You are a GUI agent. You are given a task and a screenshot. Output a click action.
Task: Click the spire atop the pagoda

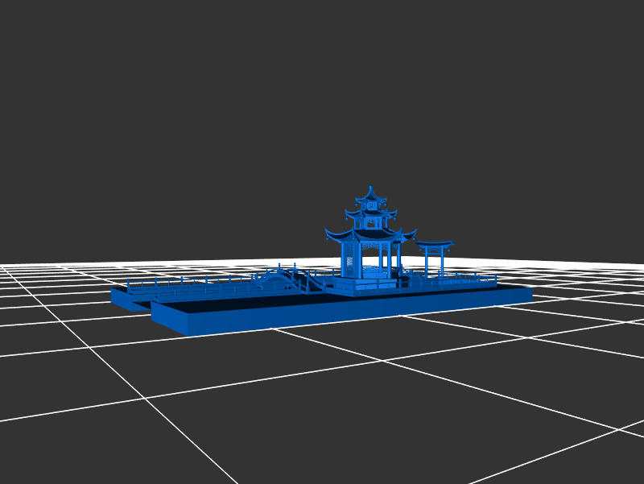click(x=370, y=188)
